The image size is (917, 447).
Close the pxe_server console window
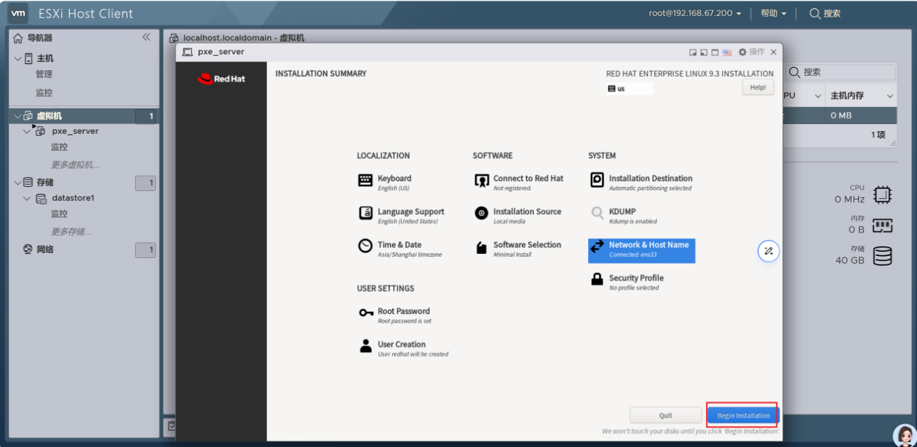773,52
